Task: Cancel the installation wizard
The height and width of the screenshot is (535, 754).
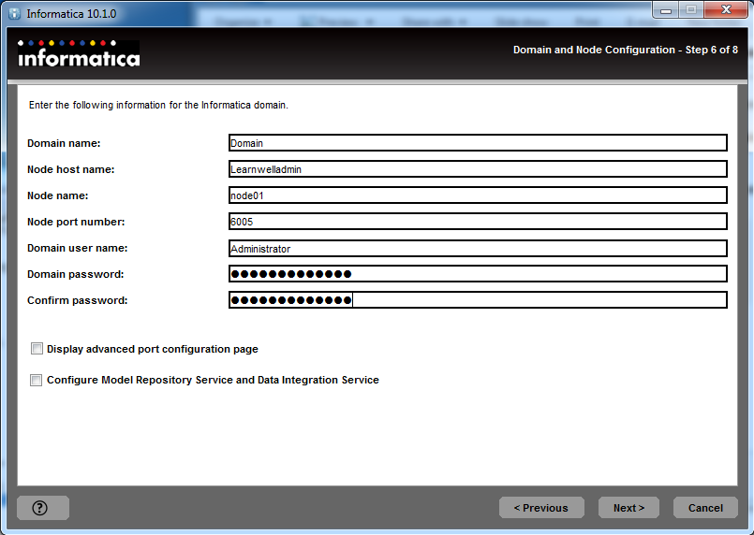Action: (x=705, y=508)
